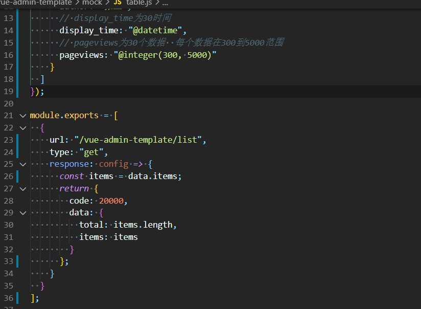Open the "..." symbol breadcrumb dropdown

165,3
